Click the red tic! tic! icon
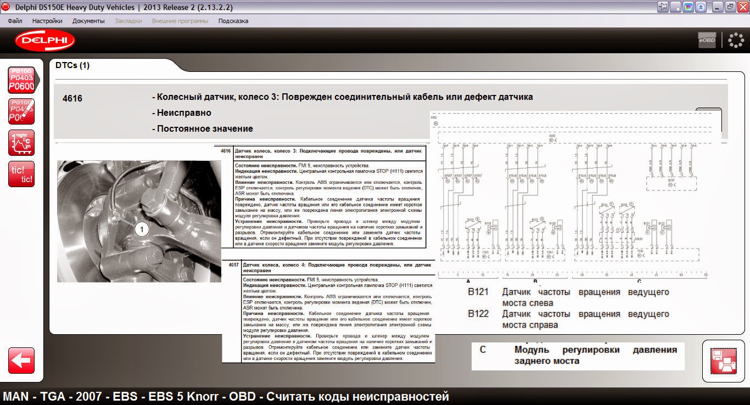 pos(21,174)
